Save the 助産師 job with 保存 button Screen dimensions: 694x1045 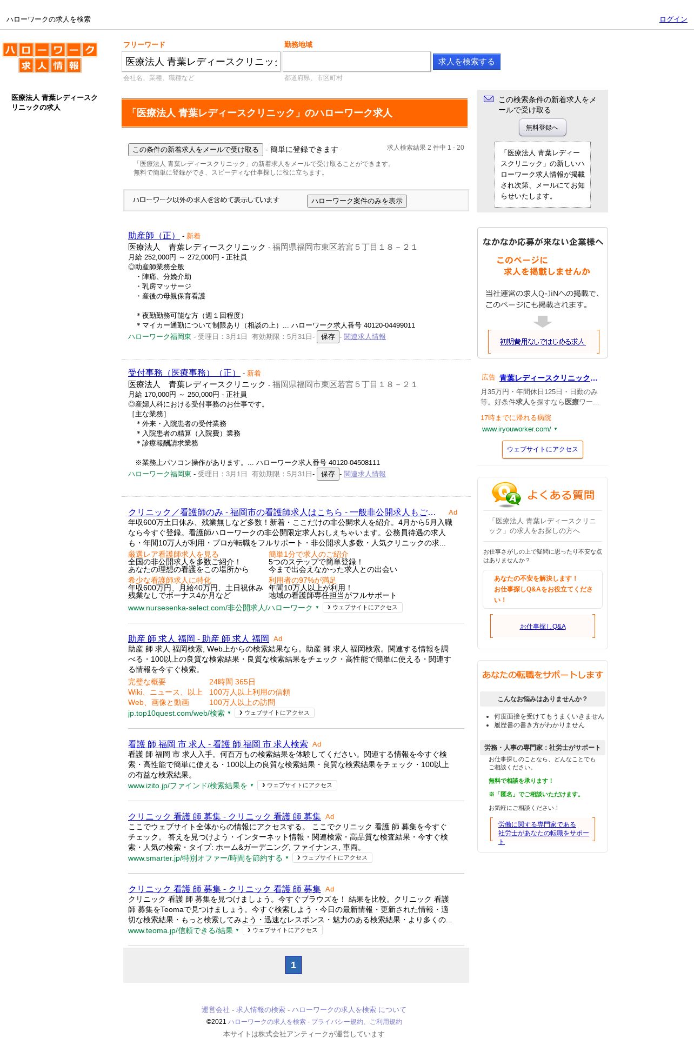pos(328,337)
